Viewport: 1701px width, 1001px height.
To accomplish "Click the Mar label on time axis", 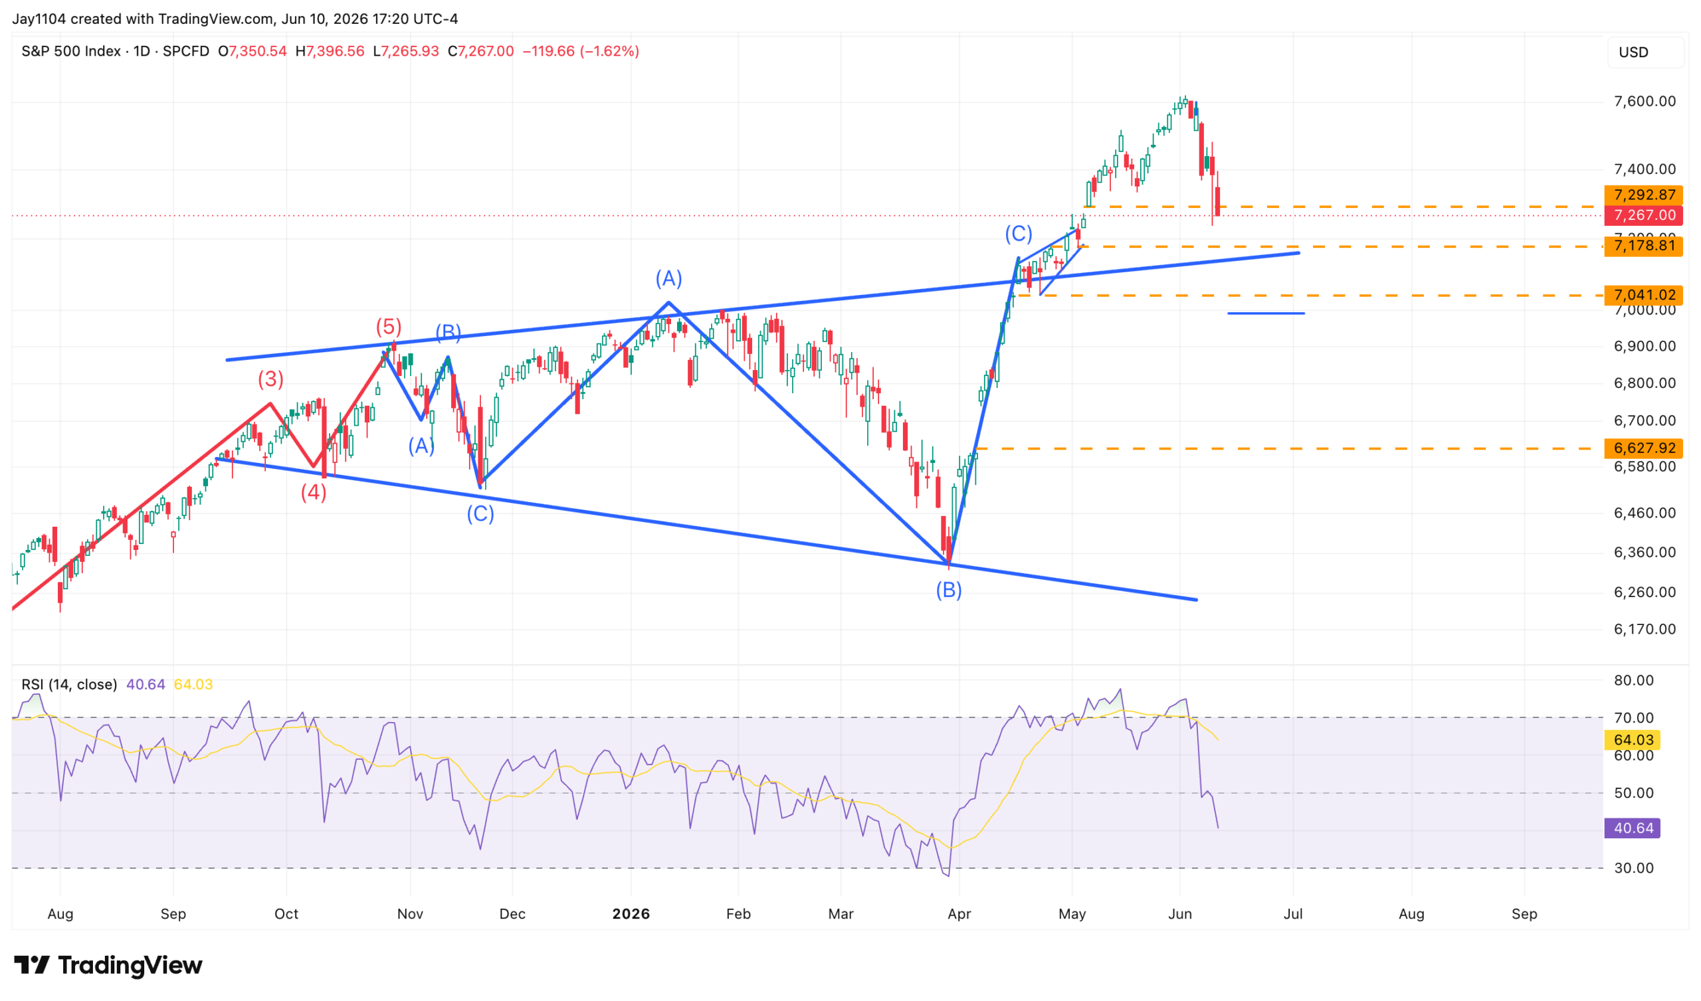I will [x=841, y=914].
